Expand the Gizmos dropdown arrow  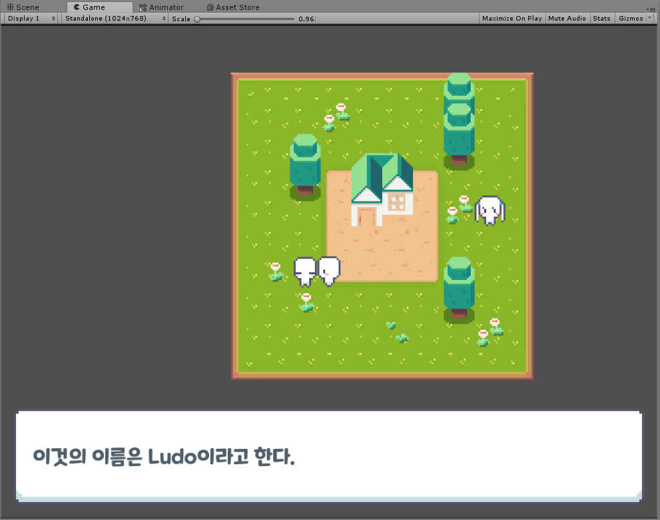pyautogui.click(x=649, y=18)
